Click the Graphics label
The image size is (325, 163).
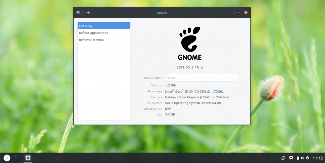coord(156,97)
